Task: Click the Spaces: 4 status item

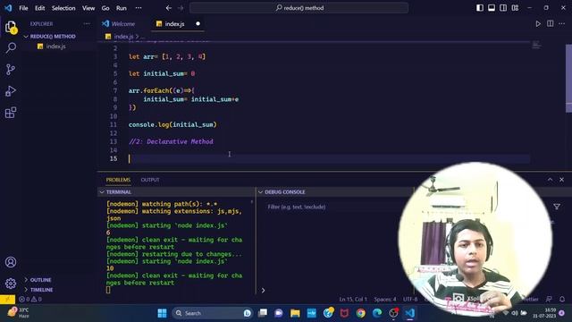Action: click(x=385, y=299)
